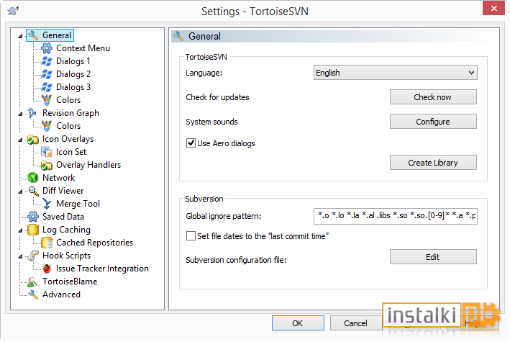Click the Global ignore pattern text field
This screenshot has width=510, height=342.
(396, 216)
